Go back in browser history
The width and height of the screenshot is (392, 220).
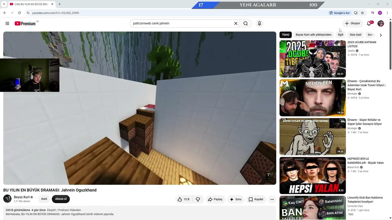5,13
